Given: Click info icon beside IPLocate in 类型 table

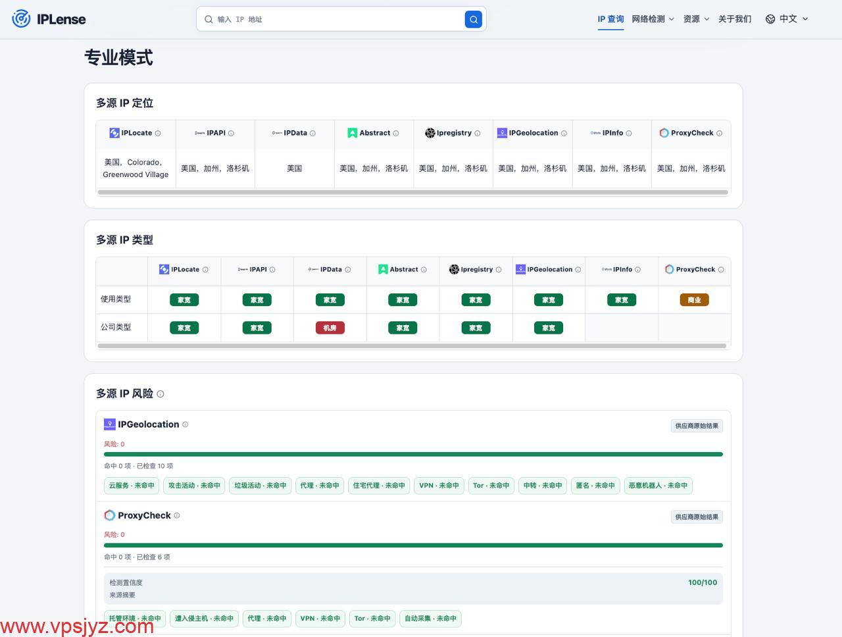Looking at the screenshot, I should coord(205,270).
